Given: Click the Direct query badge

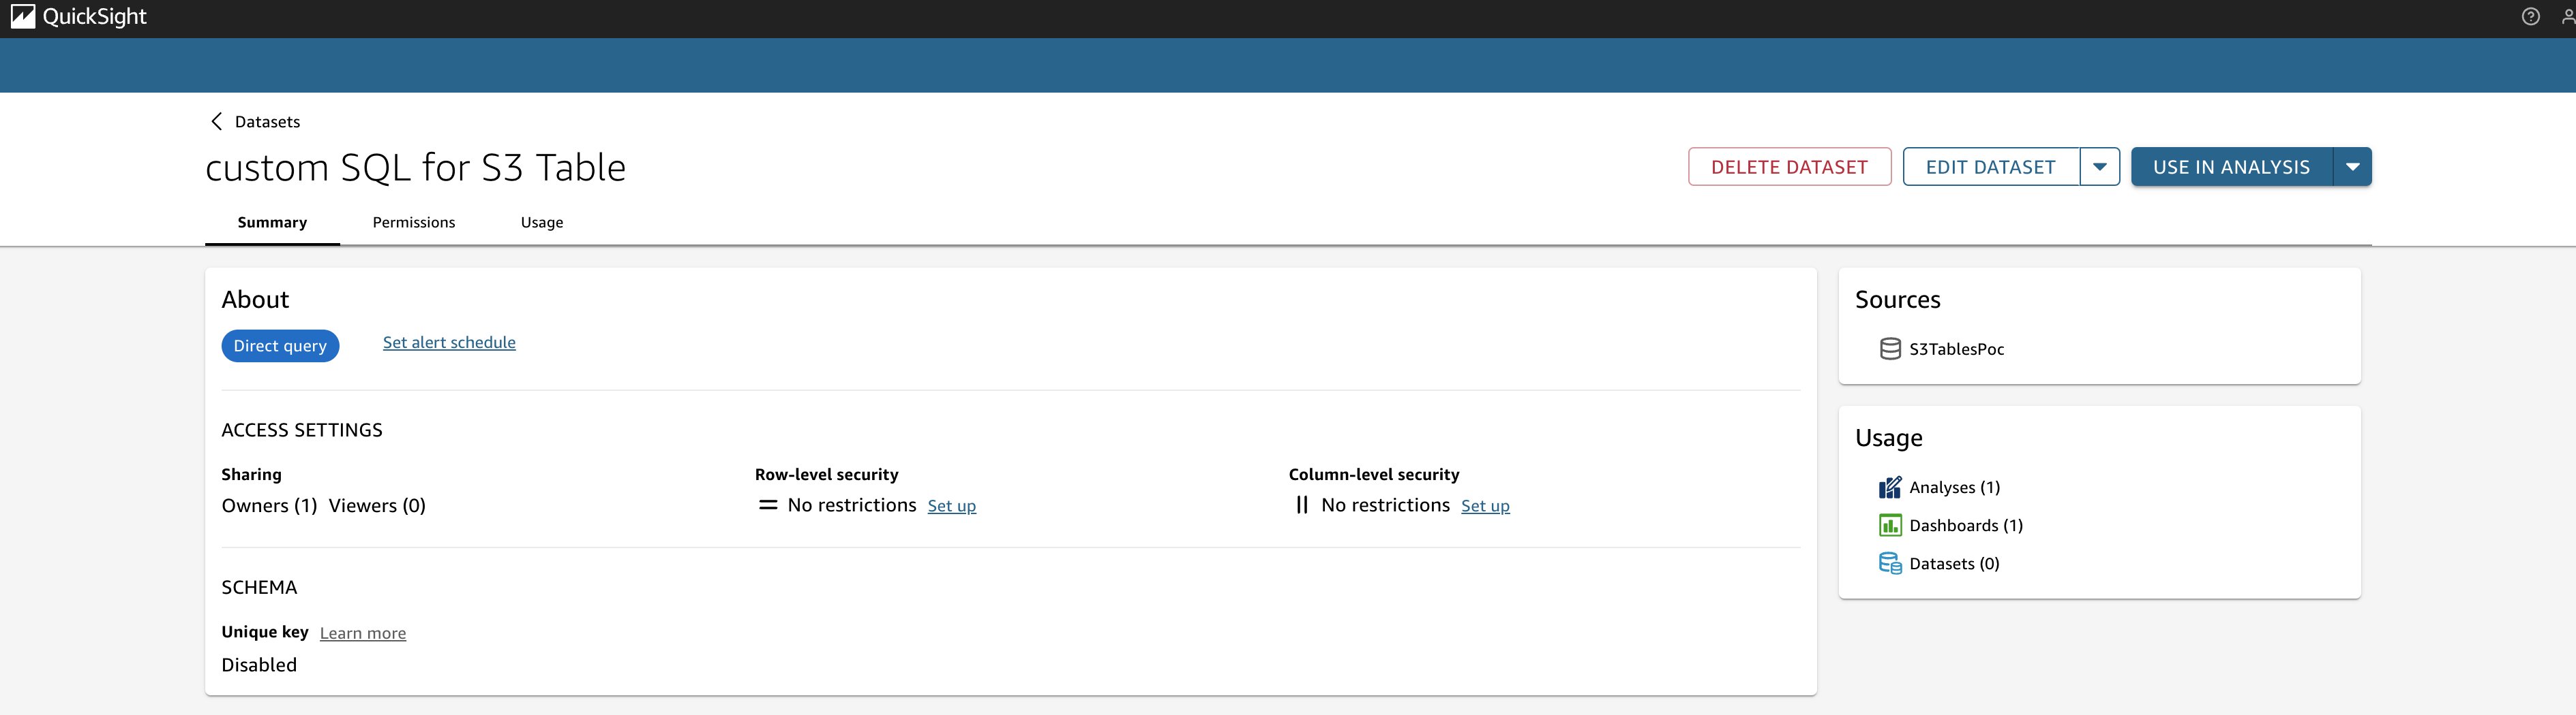Looking at the screenshot, I should coord(280,345).
